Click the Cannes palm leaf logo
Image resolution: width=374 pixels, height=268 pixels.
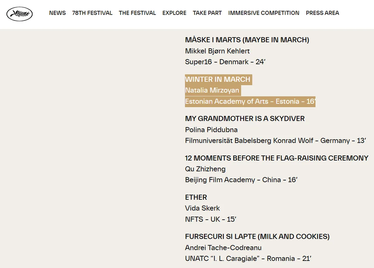[20, 13]
